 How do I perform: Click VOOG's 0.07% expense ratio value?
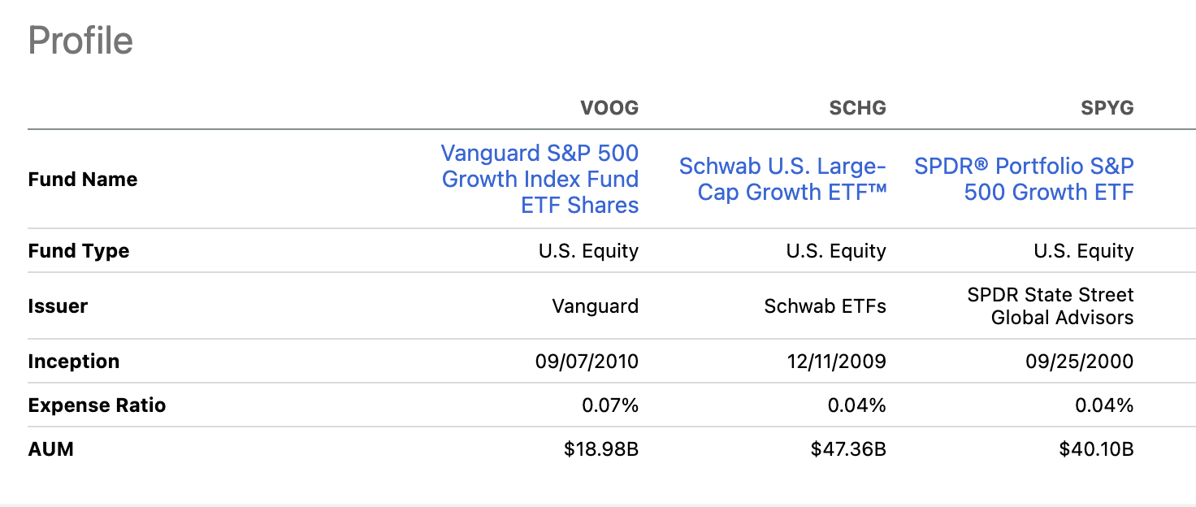click(610, 405)
